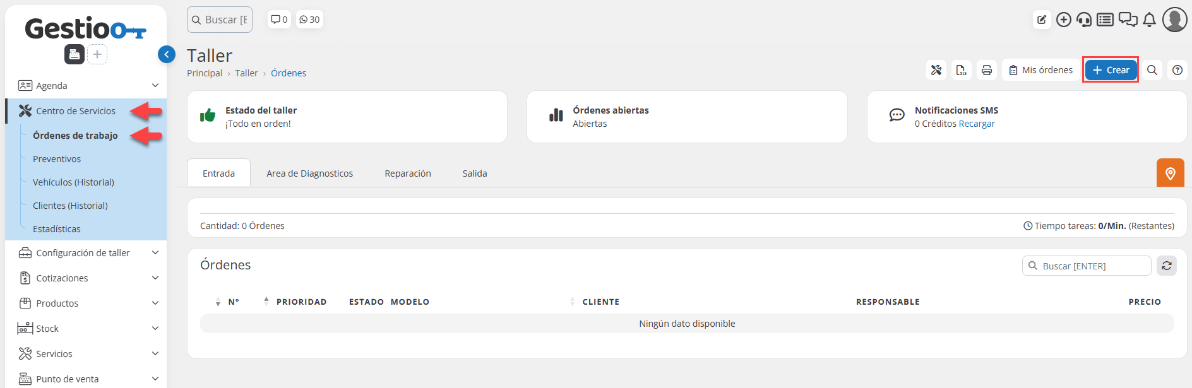
Task: Open the WhatsApp counter showing 30
Action: pyautogui.click(x=309, y=20)
